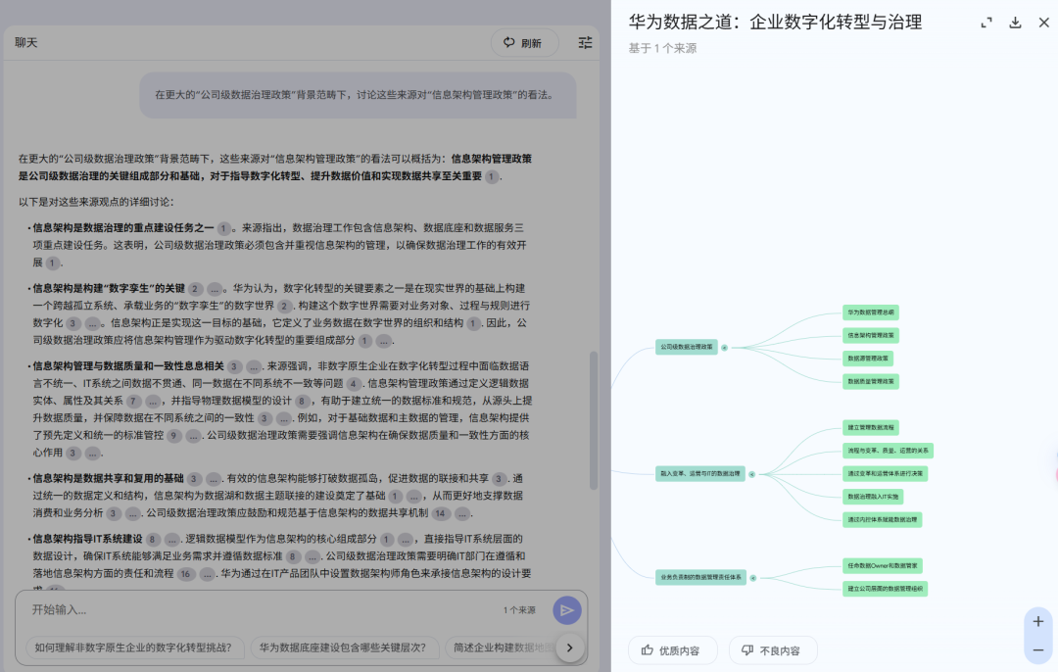Click bullet heading 信息架构是数据治理的重点建设任务之一
This screenshot has height=672, width=1058.
(123, 228)
